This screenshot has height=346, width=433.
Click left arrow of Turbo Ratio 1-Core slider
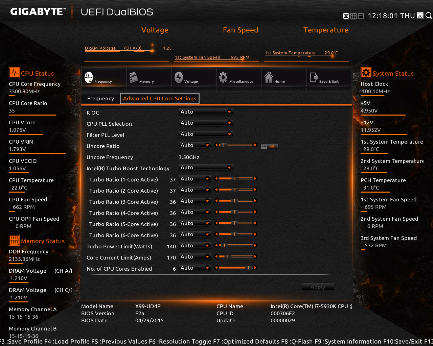pyautogui.click(x=216, y=179)
